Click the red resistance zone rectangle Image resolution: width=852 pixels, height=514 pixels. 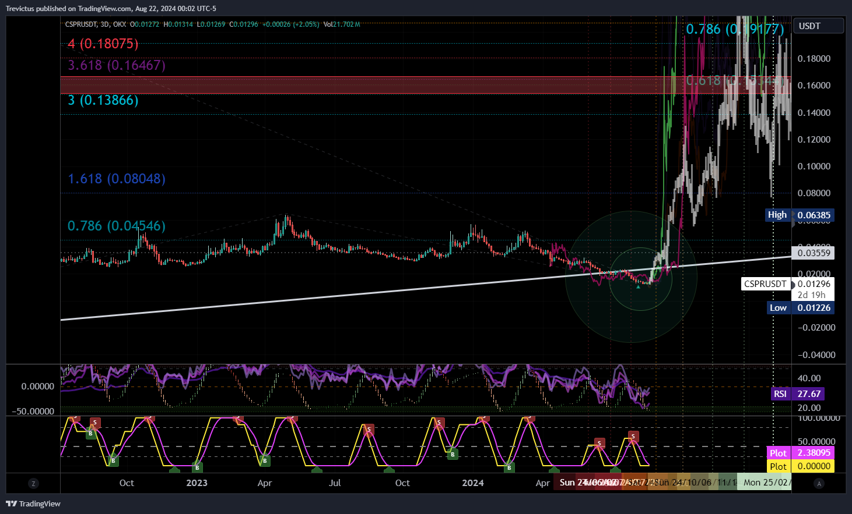point(426,85)
